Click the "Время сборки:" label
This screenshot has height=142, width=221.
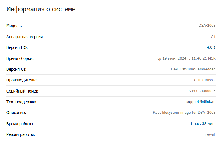point(20,58)
